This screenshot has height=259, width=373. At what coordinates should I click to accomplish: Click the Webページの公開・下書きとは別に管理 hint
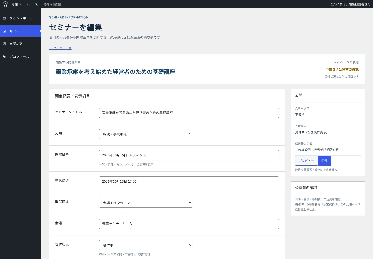point(125,254)
